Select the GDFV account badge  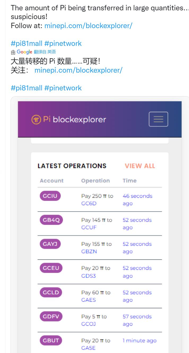tap(51, 317)
